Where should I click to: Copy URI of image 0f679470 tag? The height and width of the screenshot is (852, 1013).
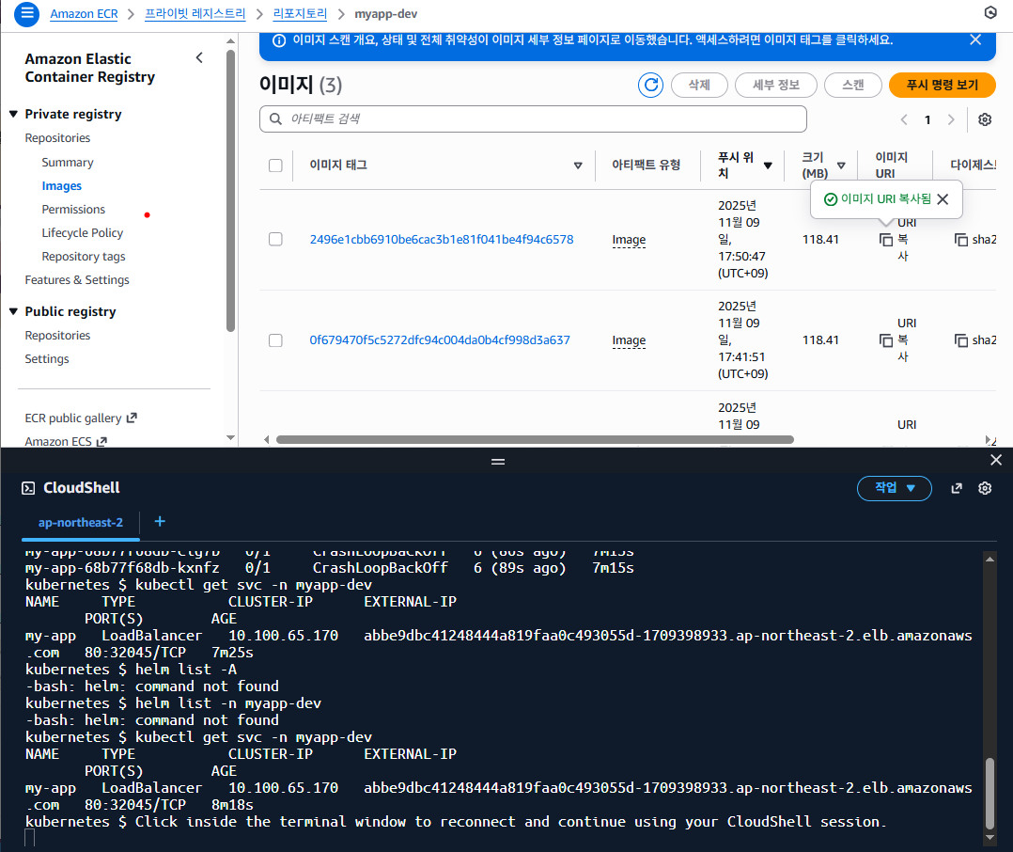886,340
